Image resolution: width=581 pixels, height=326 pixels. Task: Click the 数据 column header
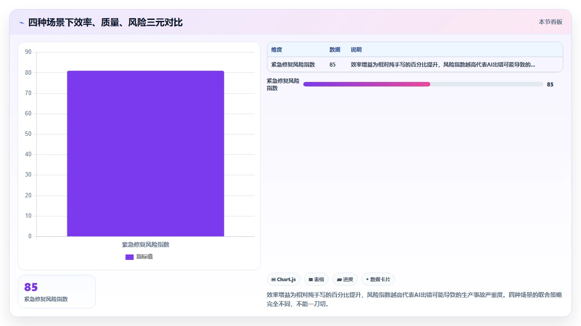click(x=335, y=50)
